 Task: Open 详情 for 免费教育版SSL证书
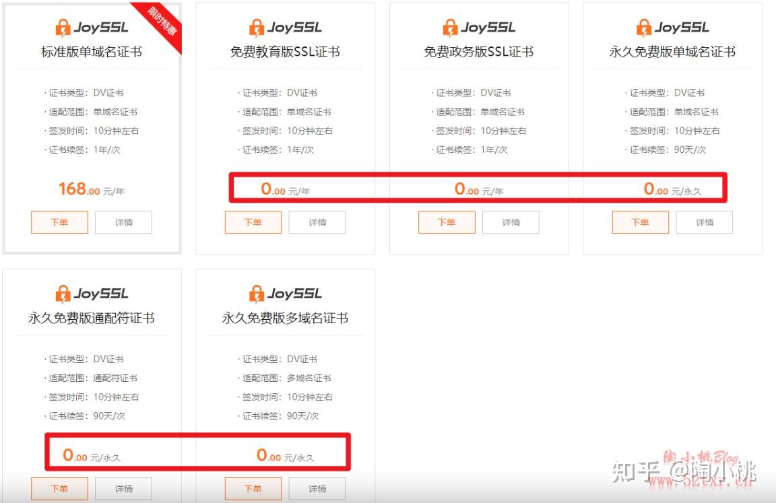(317, 222)
